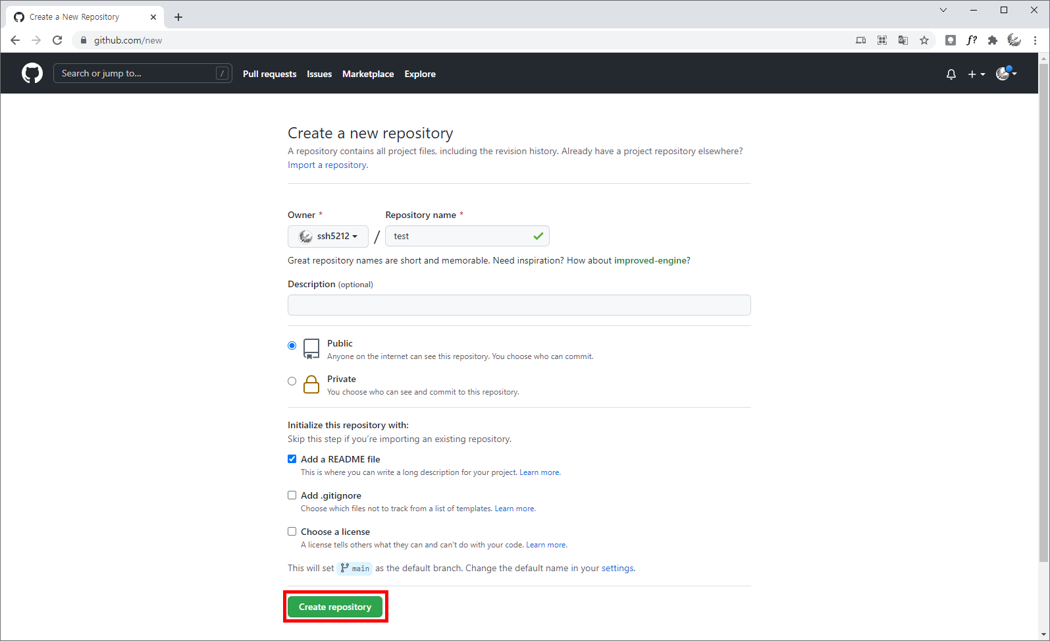Go to Pull requests
Viewport: 1050px width, 641px height.
point(269,74)
